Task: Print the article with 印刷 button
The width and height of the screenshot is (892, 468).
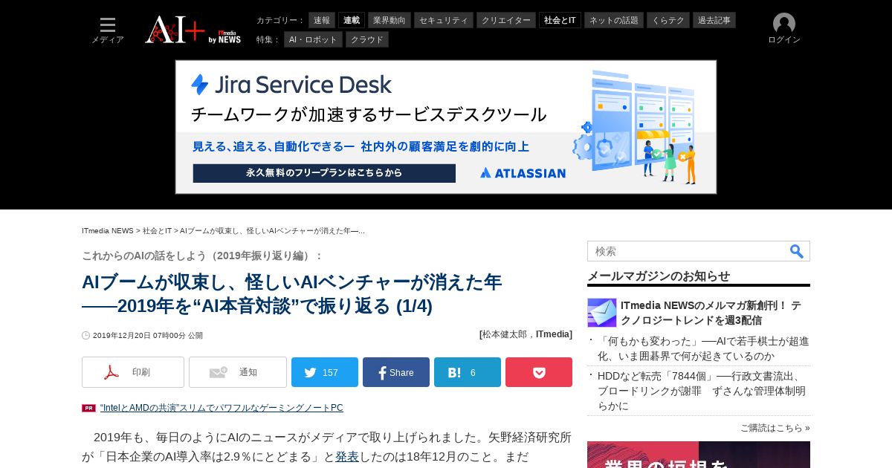Action: (x=133, y=372)
